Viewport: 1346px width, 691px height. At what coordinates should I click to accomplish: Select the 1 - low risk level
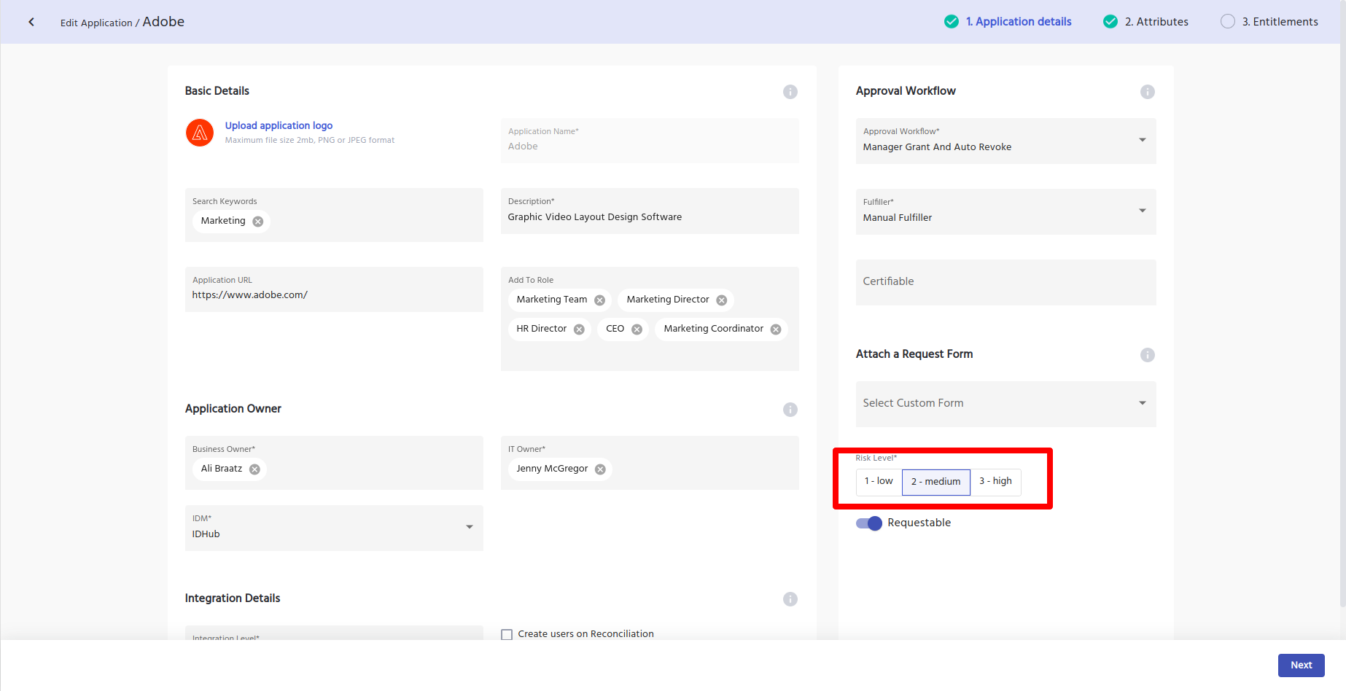coord(879,482)
